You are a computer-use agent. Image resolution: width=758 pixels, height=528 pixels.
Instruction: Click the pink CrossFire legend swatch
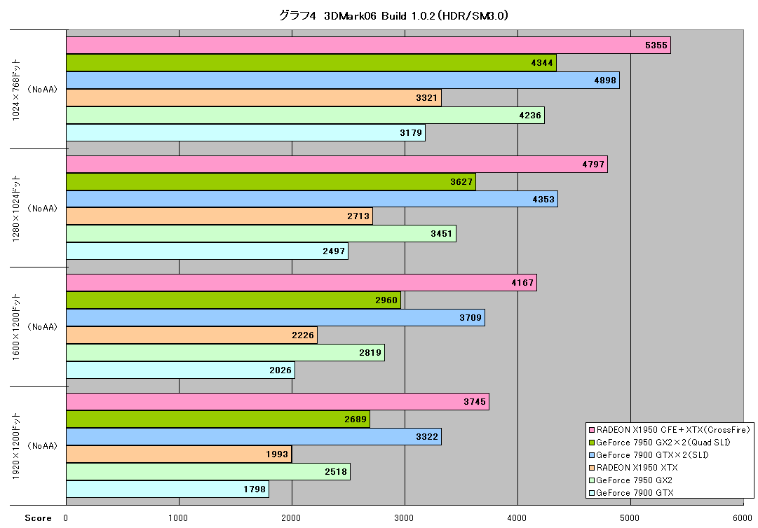(591, 429)
